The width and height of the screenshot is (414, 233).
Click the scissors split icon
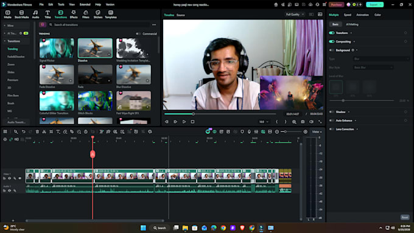pos(44,131)
